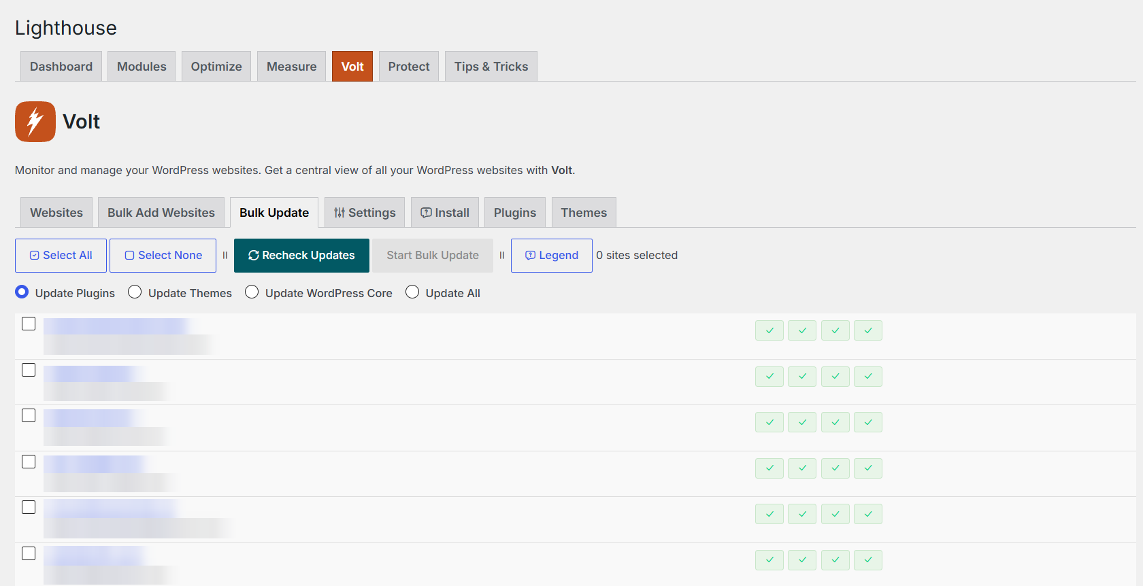1143x586 pixels.
Task: Select the Volt tab
Action: point(352,67)
